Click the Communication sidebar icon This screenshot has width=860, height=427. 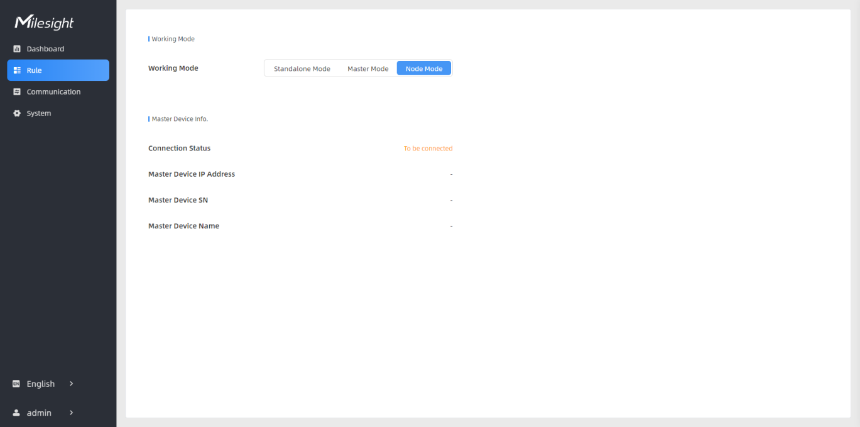pyautogui.click(x=17, y=92)
